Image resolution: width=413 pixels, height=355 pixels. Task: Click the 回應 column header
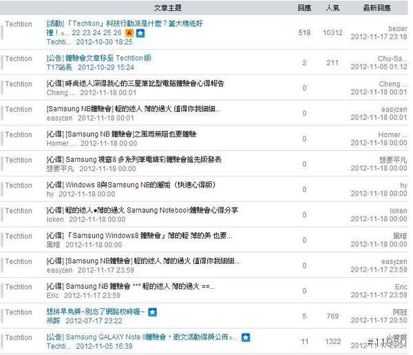click(304, 8)
